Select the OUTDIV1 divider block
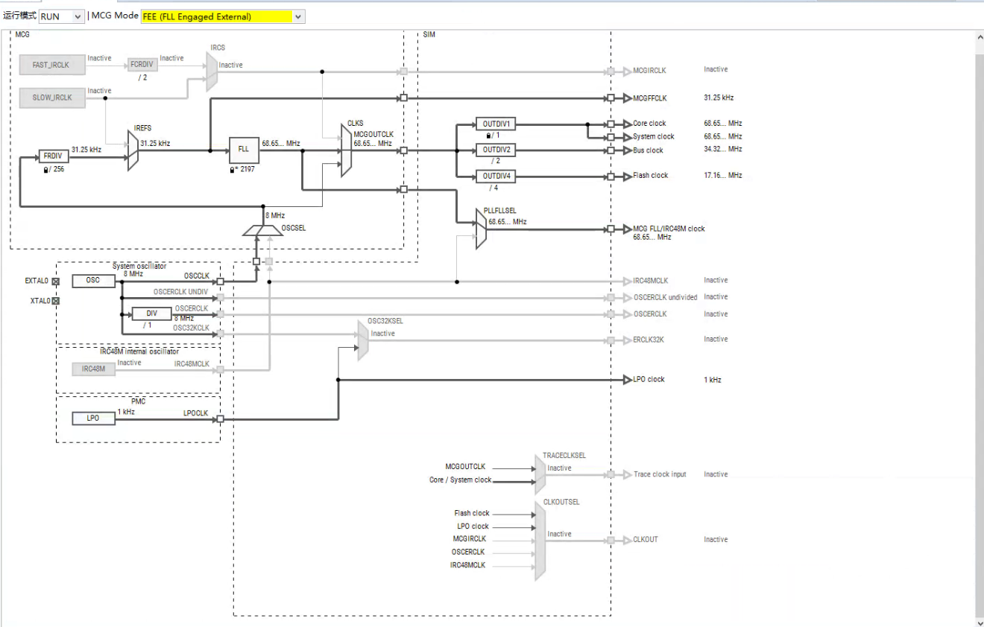The width and height of the screenshot is (984, 627). (496, 124)
